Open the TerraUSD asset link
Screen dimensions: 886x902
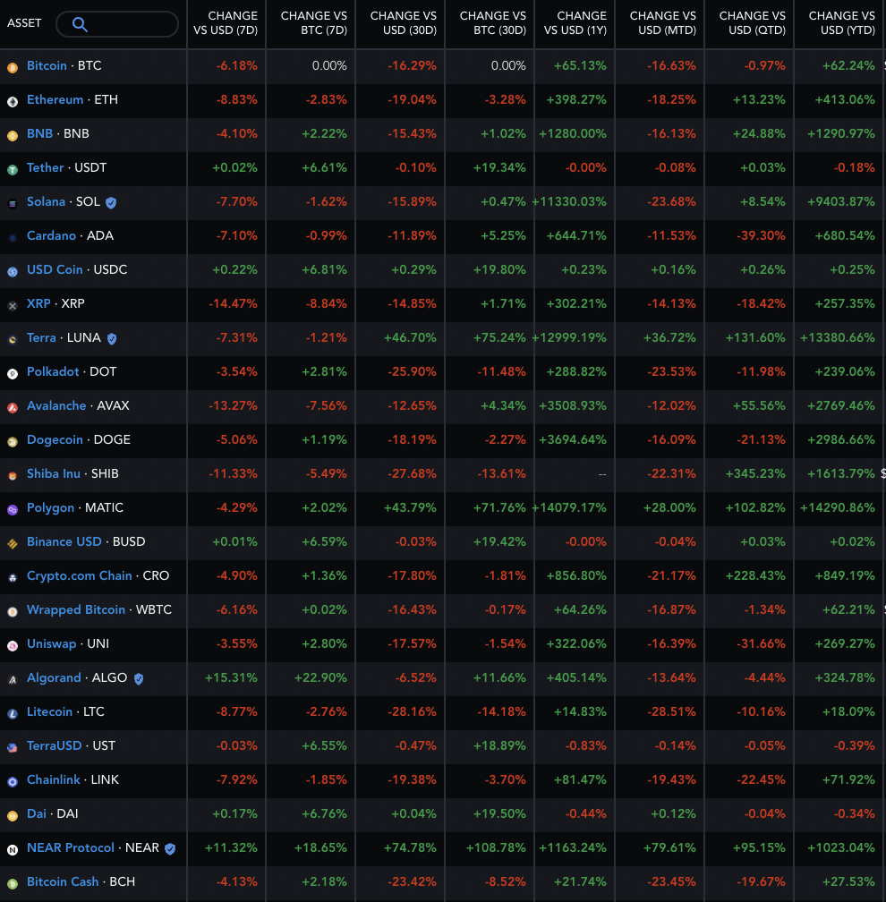click(x=54, y=745)
